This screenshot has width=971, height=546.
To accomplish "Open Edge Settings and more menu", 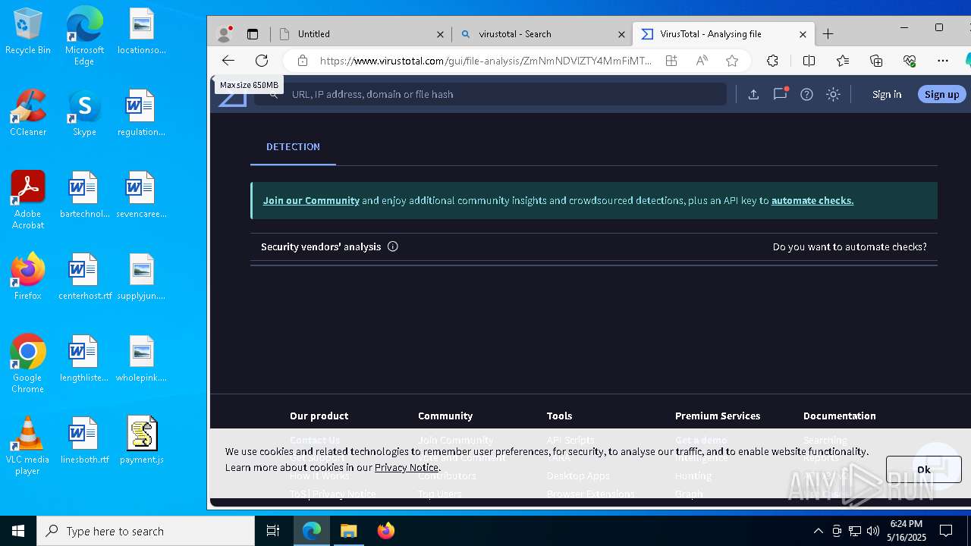I will [943, 61].
